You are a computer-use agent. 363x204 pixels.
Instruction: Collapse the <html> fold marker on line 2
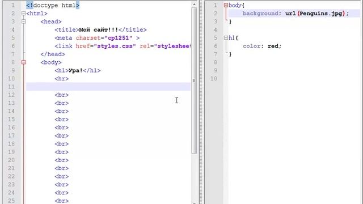pos(23,14)
